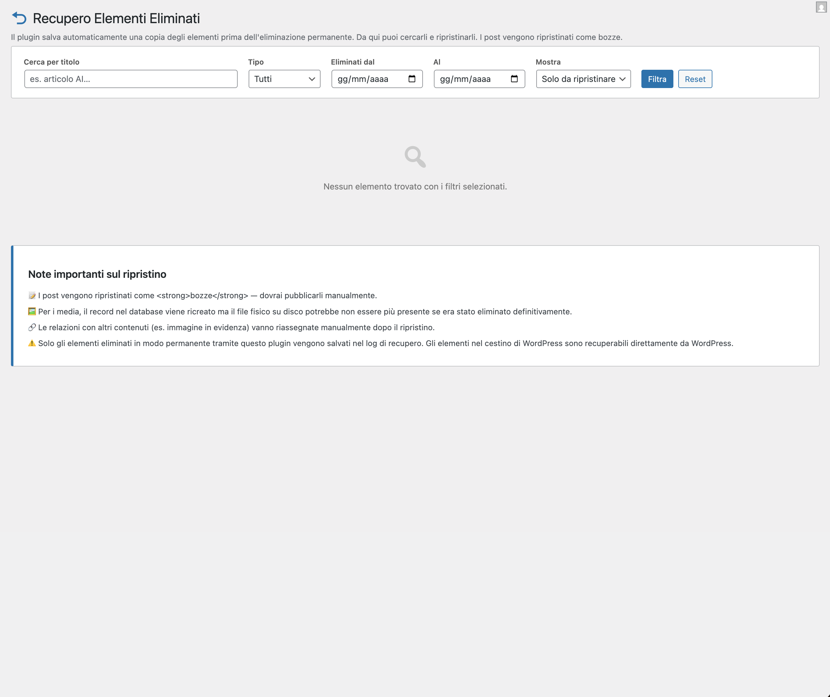Click the 'Note importanti sul ripristino' heading
830x697 pixels.
pyautogui.click(x=97, y=274)
